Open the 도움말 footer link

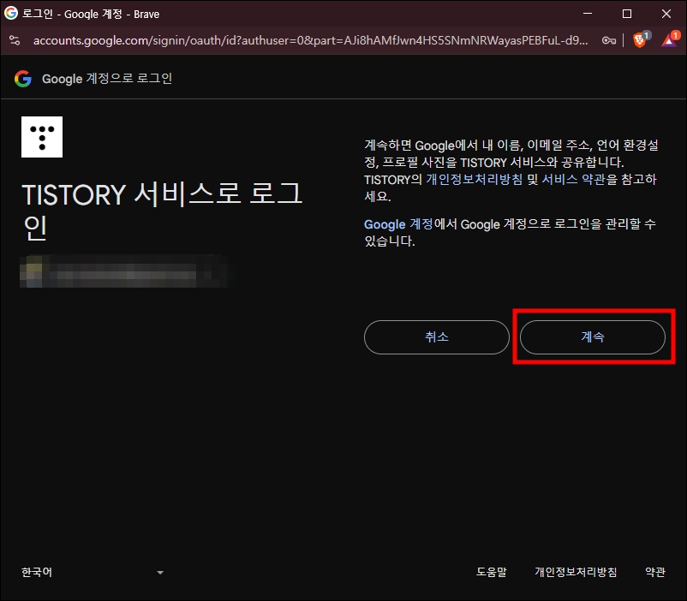pyautogui.click(x=492, y=572)
